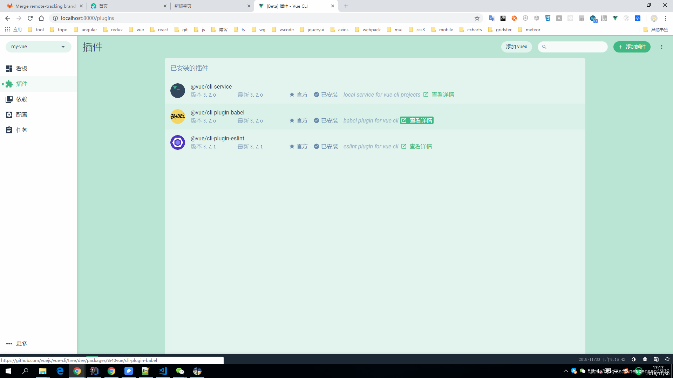Open the Chrome main menu
Screen dimensions: 673x378
click(x=665, y=18)
